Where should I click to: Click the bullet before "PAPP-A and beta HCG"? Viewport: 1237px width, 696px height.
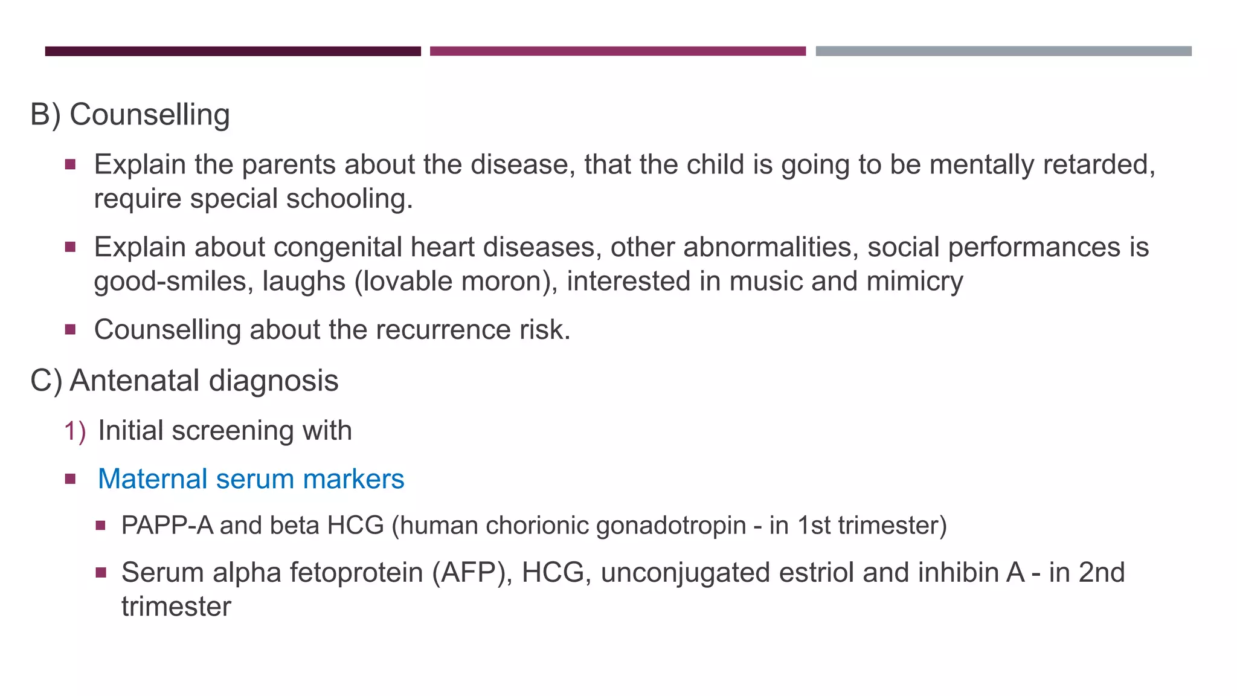click(101, 526)
